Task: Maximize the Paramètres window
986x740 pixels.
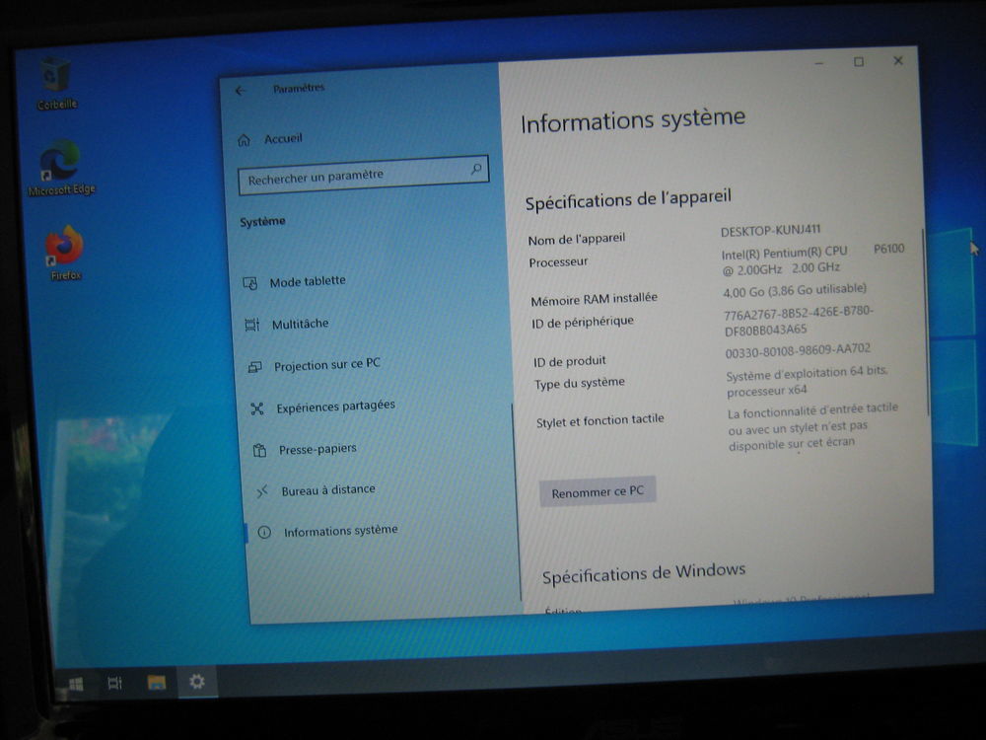Action: tap(859, 61)
